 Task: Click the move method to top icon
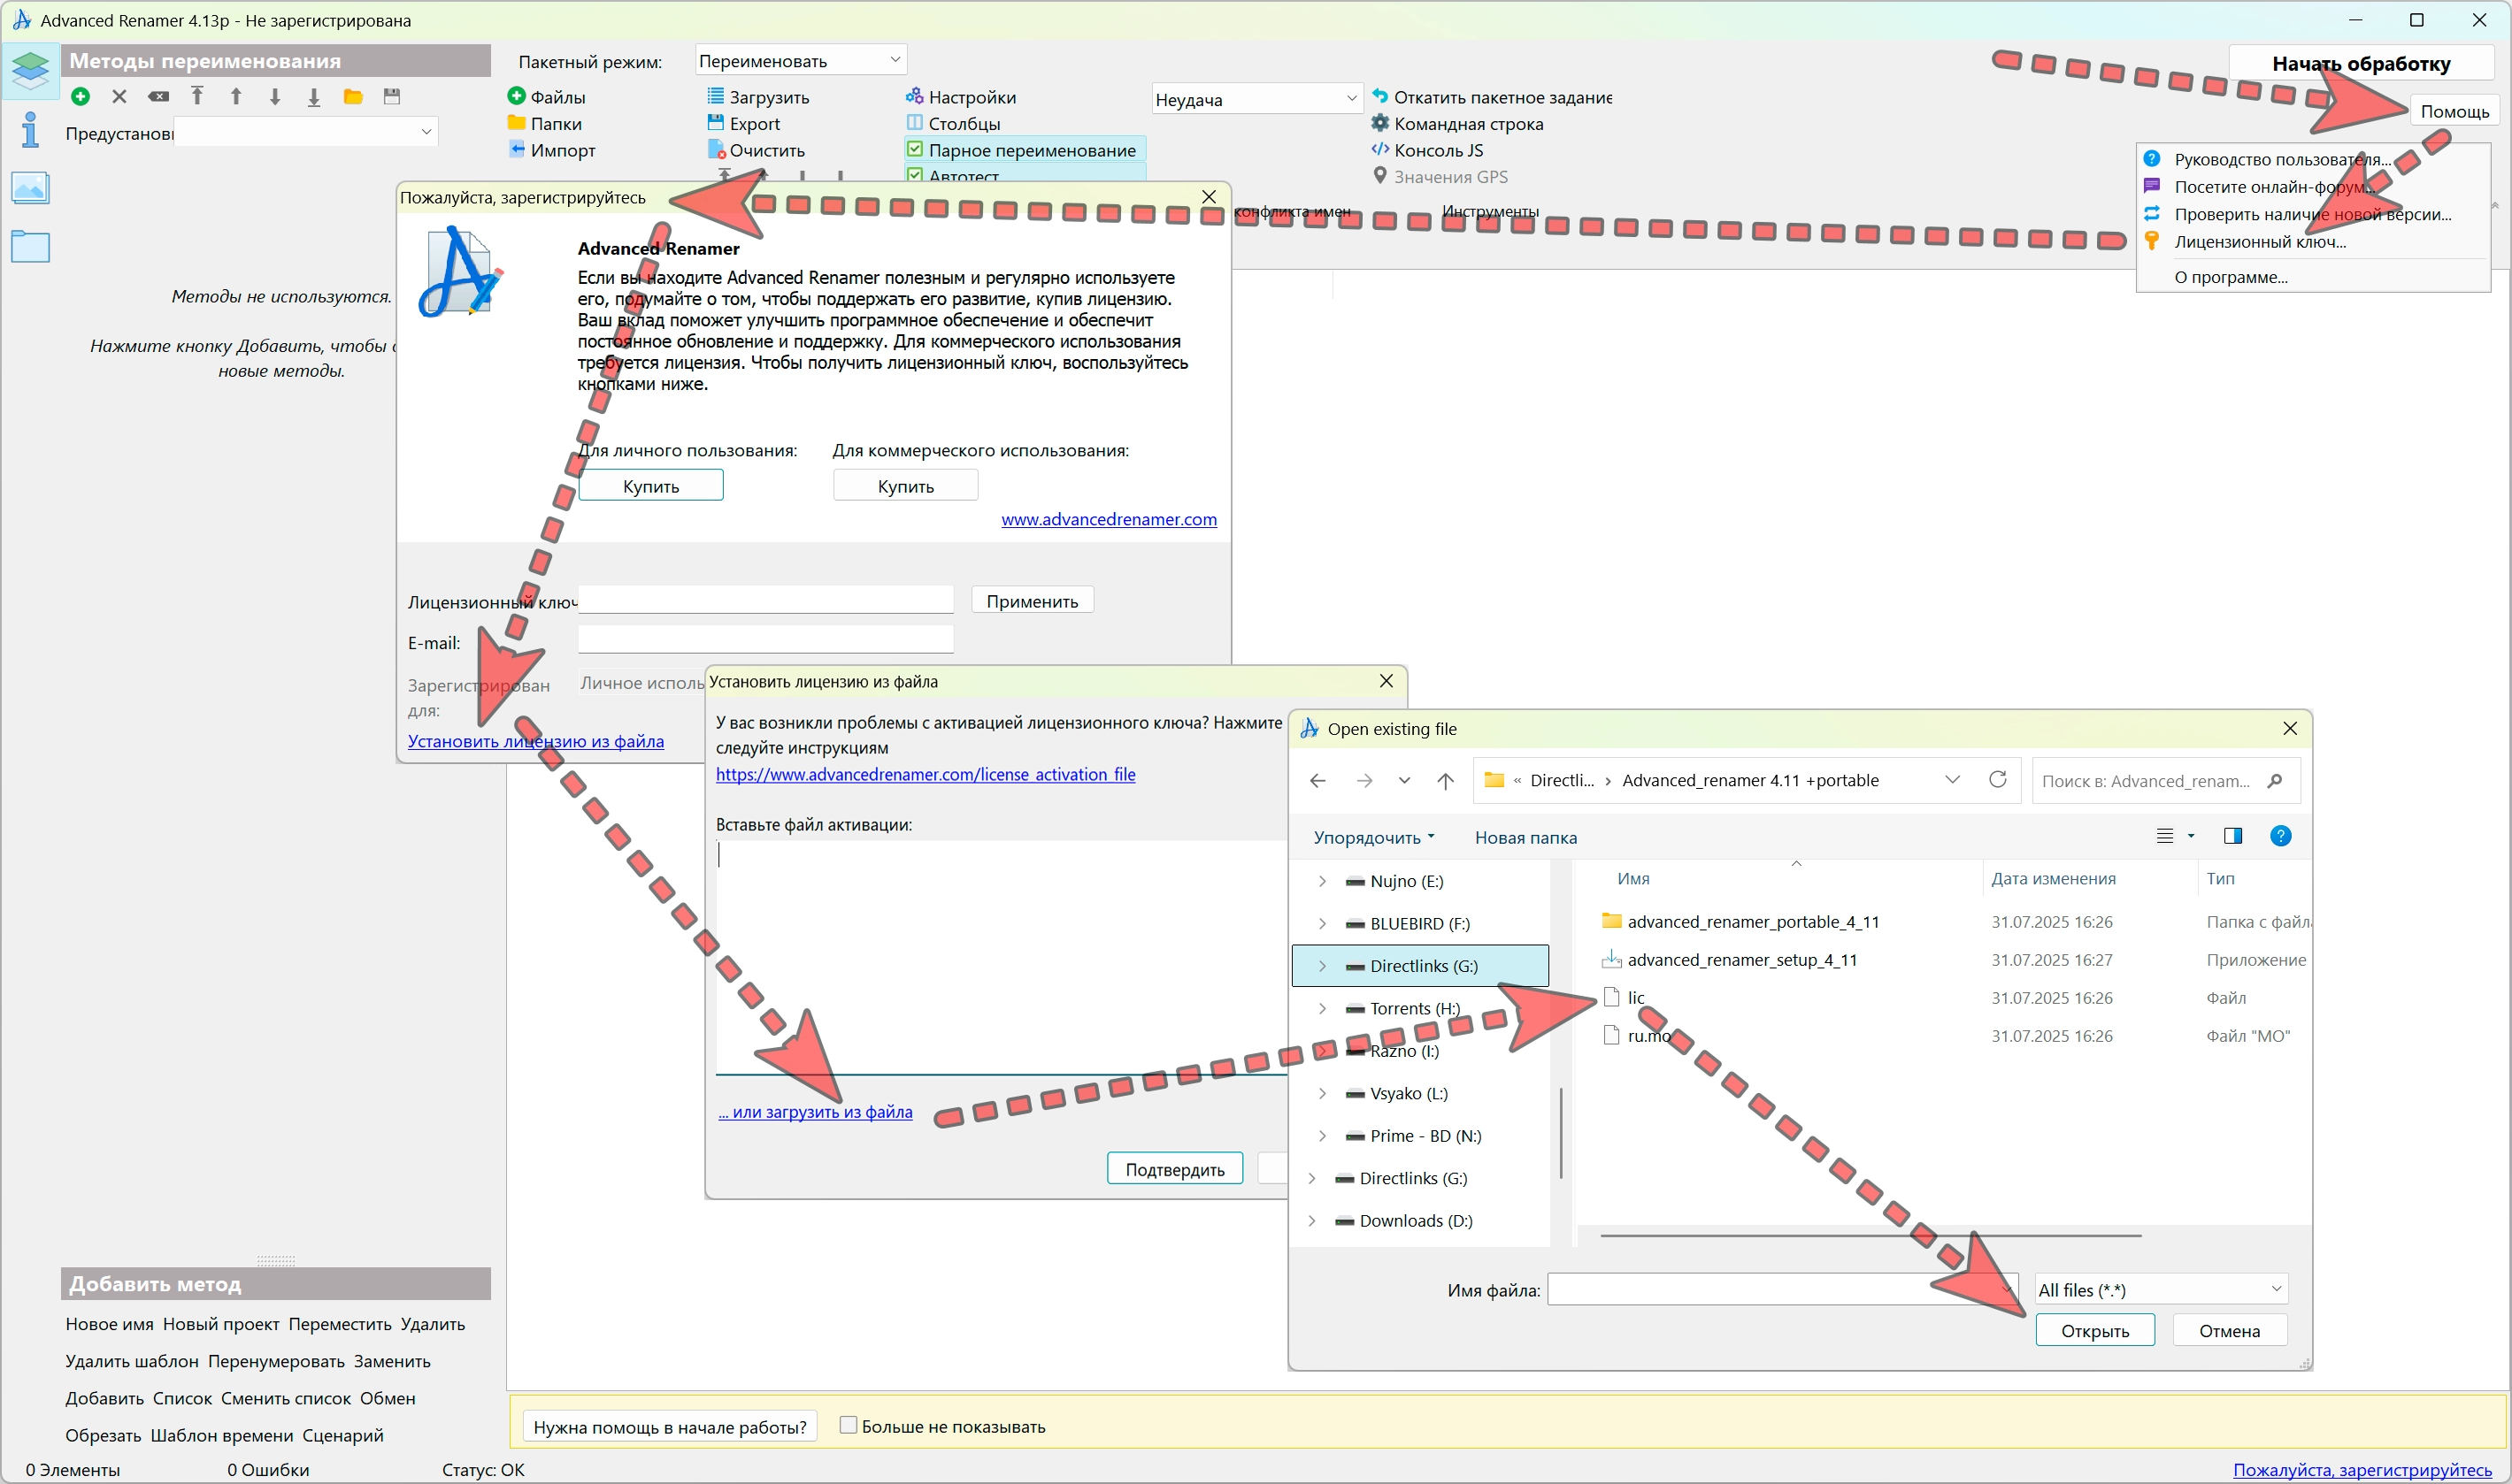pos(197,96)
